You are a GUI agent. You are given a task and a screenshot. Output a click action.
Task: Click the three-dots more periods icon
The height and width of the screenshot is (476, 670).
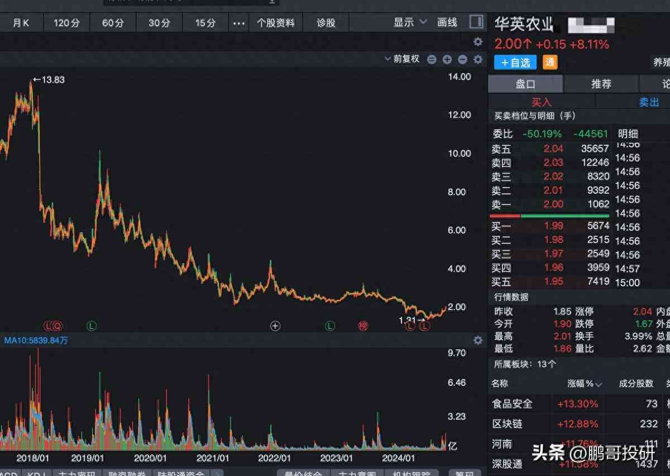pos(239,23)
